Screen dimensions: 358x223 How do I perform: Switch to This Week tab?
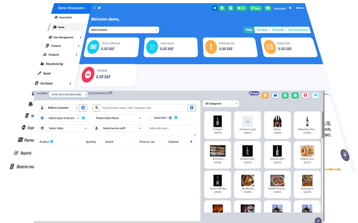261,30
